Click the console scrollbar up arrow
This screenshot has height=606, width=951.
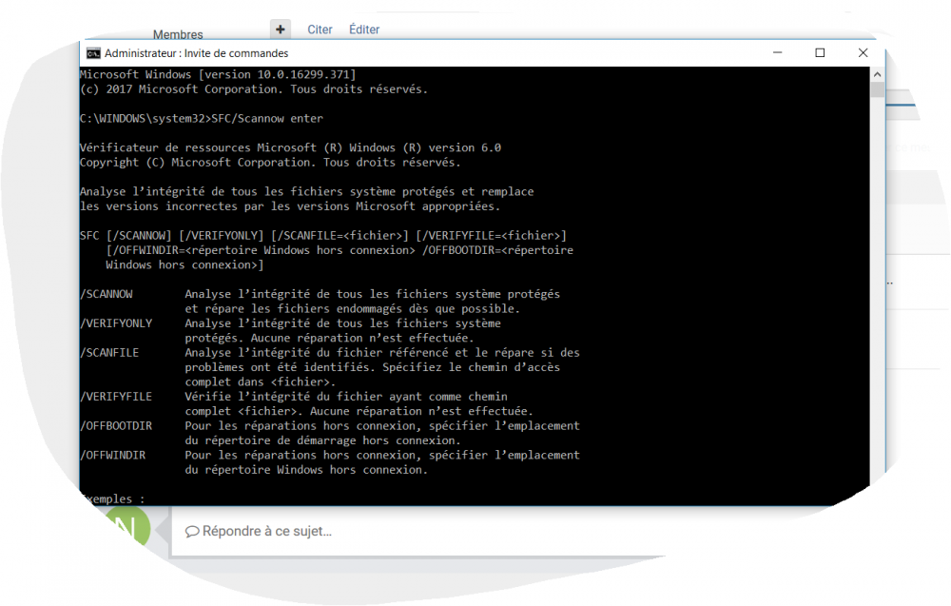[877, 74]
